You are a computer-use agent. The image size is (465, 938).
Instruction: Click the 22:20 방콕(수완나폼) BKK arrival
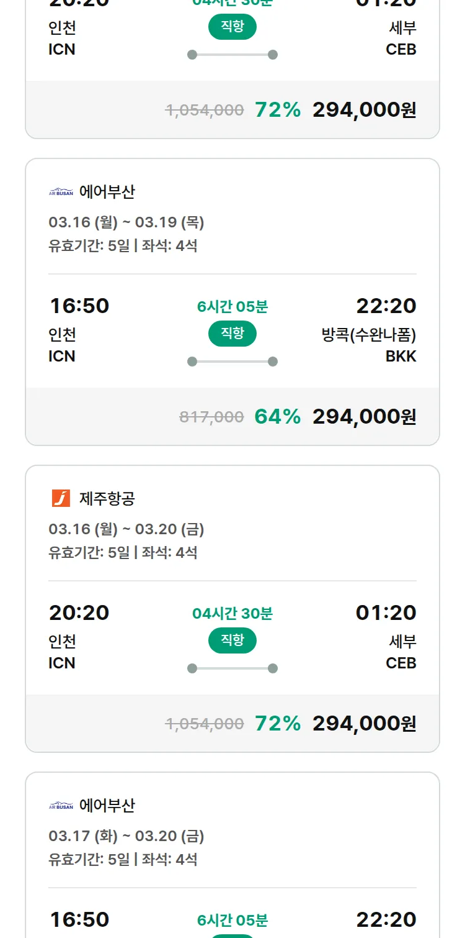372,329
